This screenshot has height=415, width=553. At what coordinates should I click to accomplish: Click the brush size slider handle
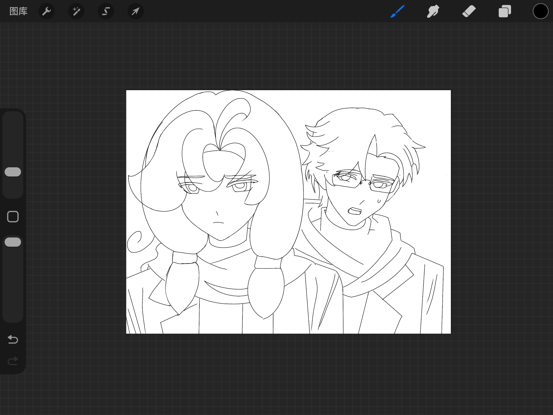tap(13, 172)
